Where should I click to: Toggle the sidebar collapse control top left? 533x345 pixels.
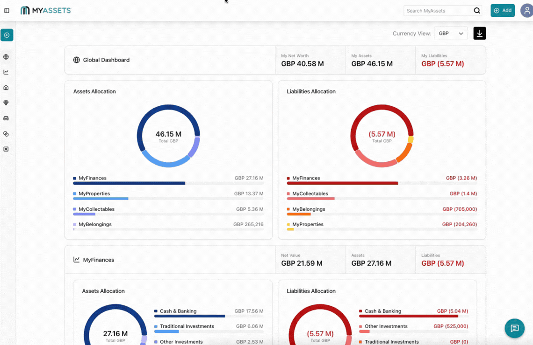pos(7,10)
